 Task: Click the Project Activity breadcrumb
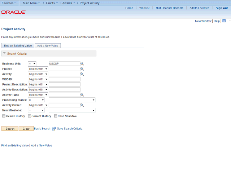(x=90, y=3)
